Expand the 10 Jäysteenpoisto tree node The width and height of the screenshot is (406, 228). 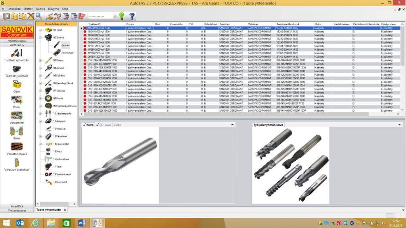(40, 114)
